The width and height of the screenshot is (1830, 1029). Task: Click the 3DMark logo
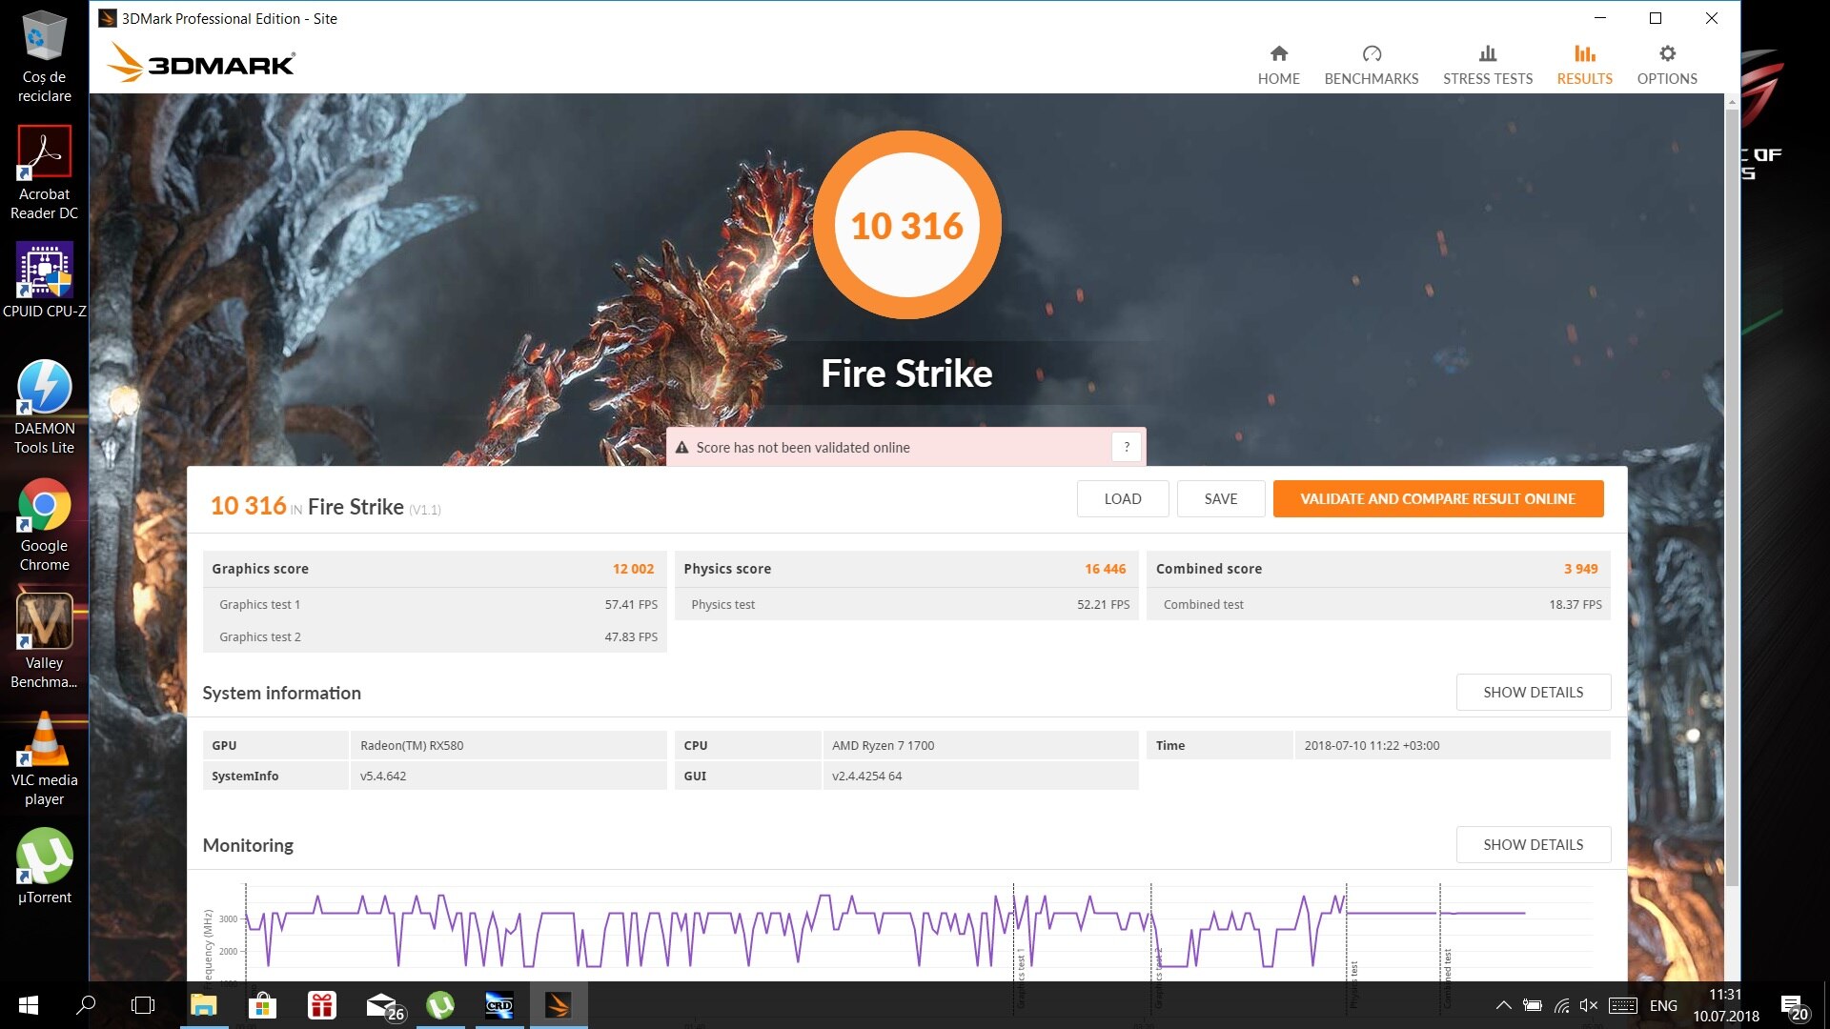201,62
